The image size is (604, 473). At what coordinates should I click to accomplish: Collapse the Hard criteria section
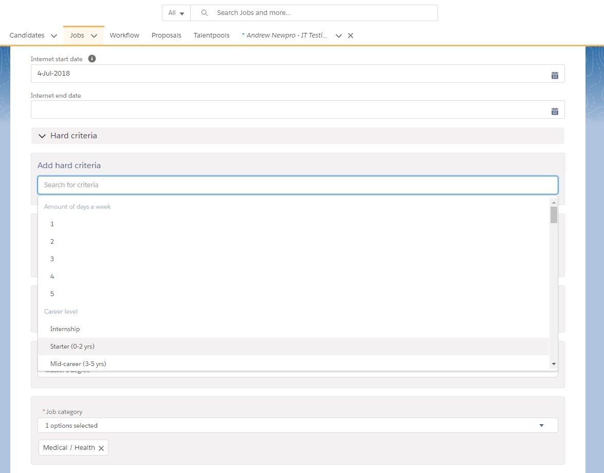[x=42, y=136]
